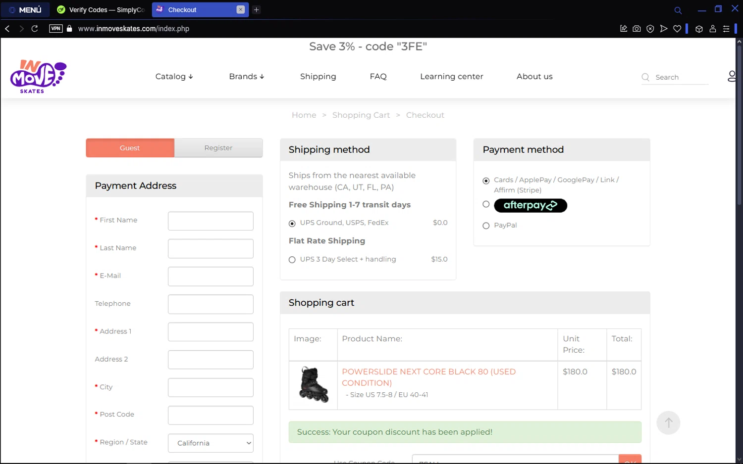The width and height of the screenshot is (743, 464).
Task: Click the "$15.0" flat rate price
Action: coord(439,259)
